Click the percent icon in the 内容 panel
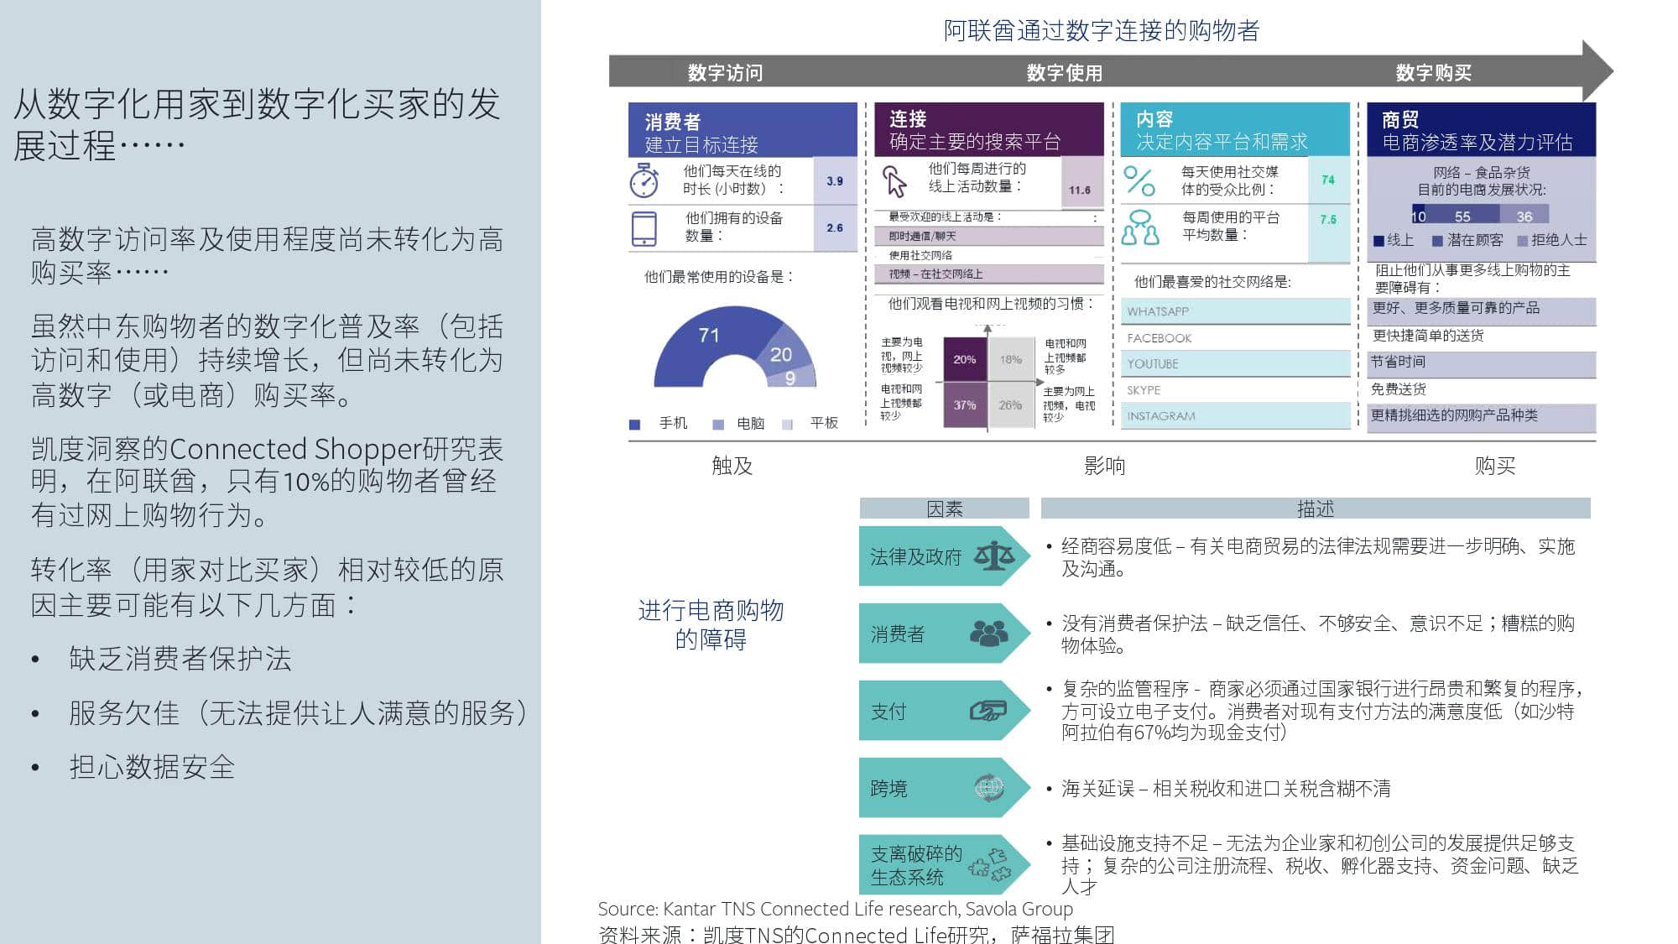1678x944 pixels. 1139,180
